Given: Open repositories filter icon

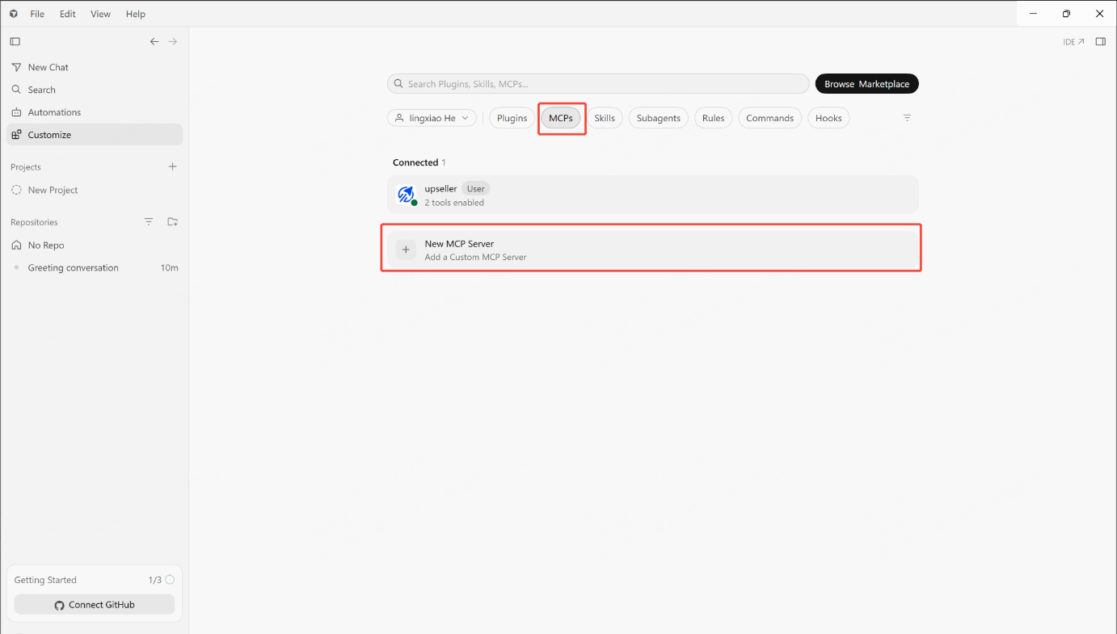Looking at the screenshot, I should click(149, 222).
